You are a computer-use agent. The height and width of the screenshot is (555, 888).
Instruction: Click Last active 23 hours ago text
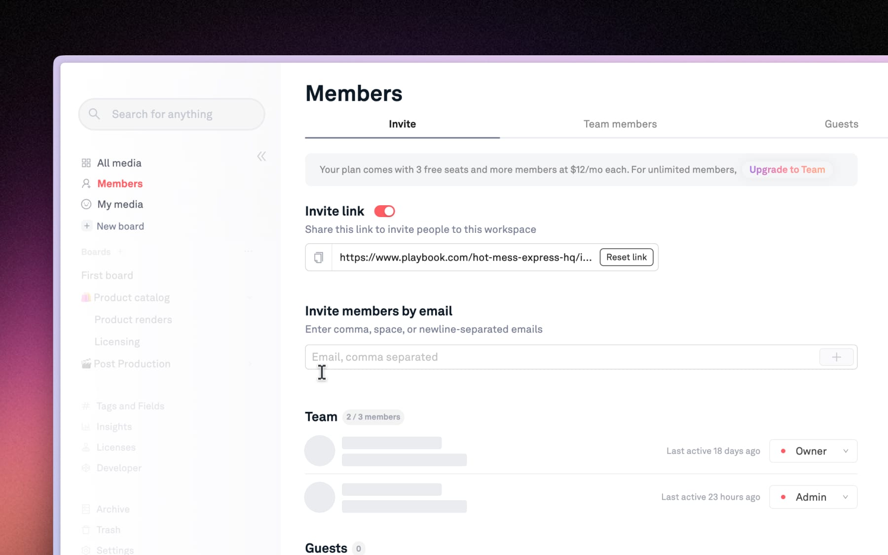tap(710, 497)
